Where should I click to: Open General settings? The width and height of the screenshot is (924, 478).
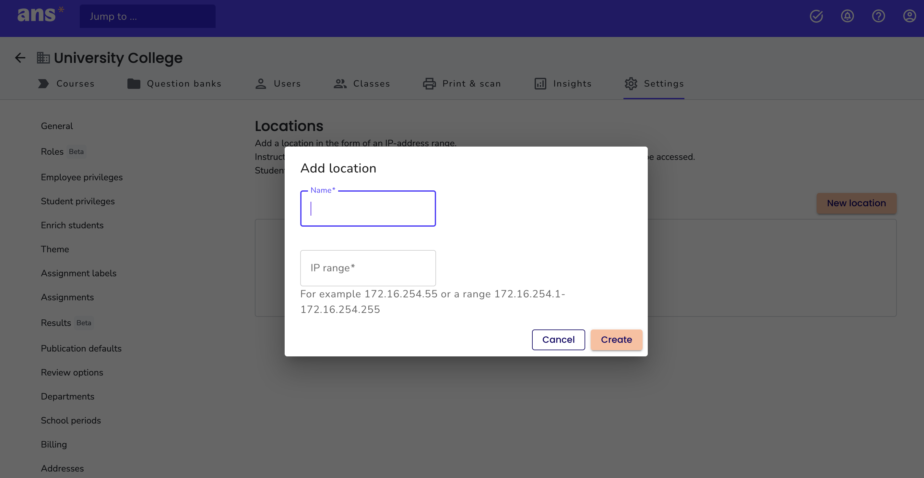tap(57, 126)
